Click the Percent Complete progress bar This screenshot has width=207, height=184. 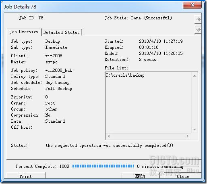103,166
